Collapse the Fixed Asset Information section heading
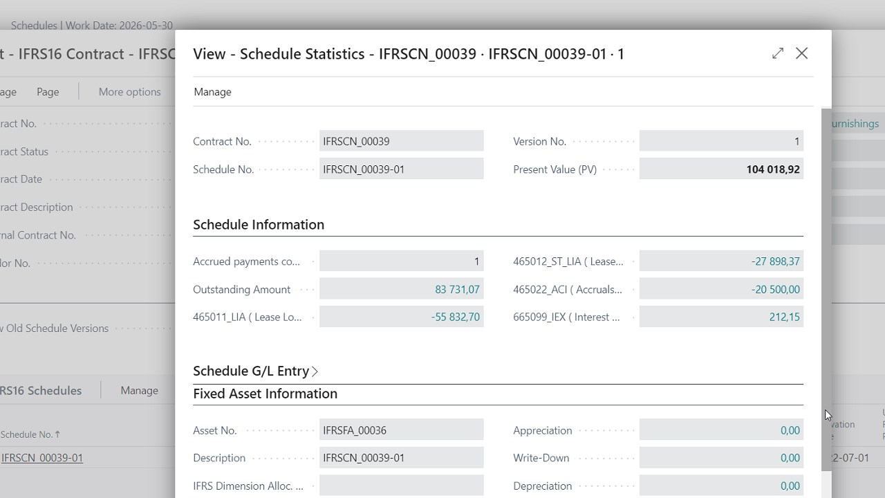The height and width of the screenshot is (498, 885). click(265, 394)
